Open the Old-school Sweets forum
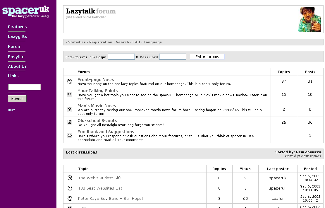 97,121
